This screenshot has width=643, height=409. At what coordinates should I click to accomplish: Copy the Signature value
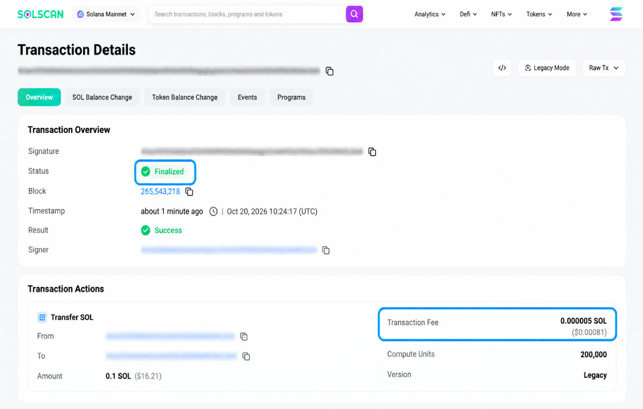[372, 152]
